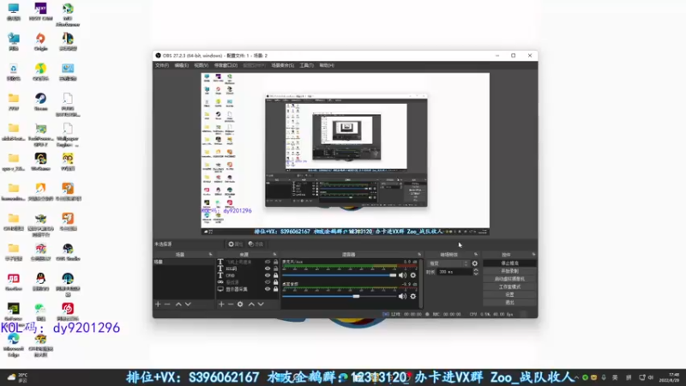Pop out the sources dock panel
The image size is (686, 386).
(274, 254)
